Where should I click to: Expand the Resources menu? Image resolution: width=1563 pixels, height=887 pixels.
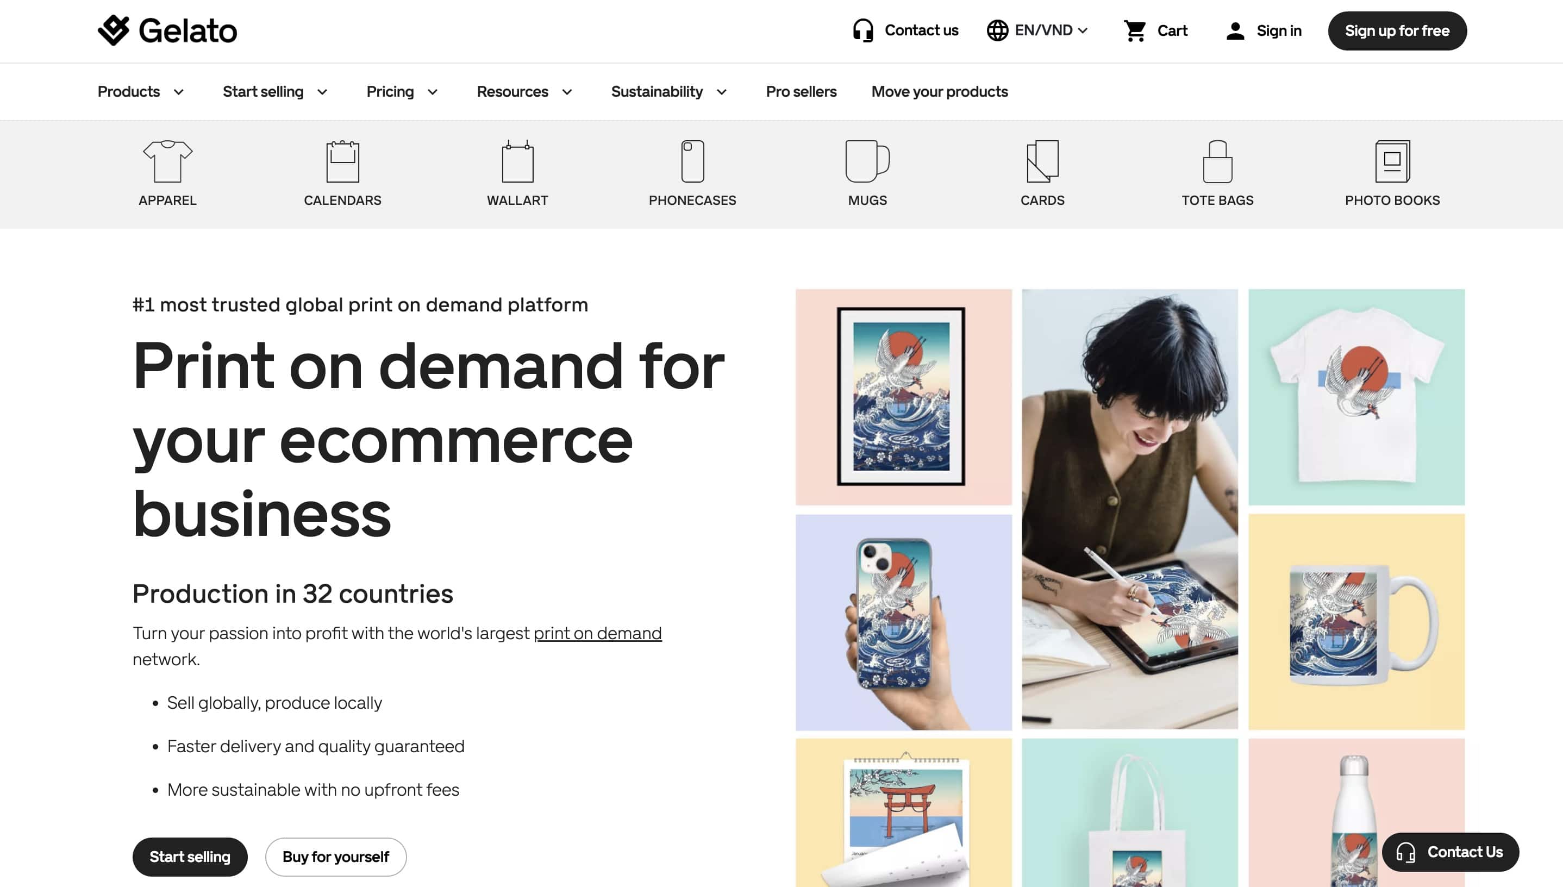coord(524,91)
